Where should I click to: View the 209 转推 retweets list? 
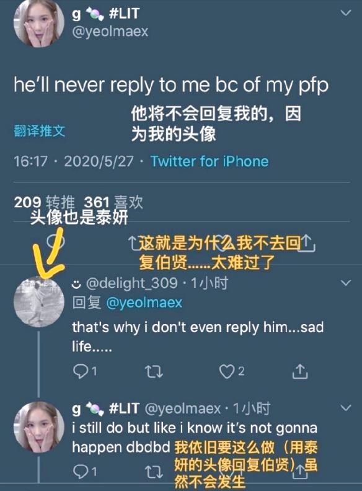click(x=45, y=202)
